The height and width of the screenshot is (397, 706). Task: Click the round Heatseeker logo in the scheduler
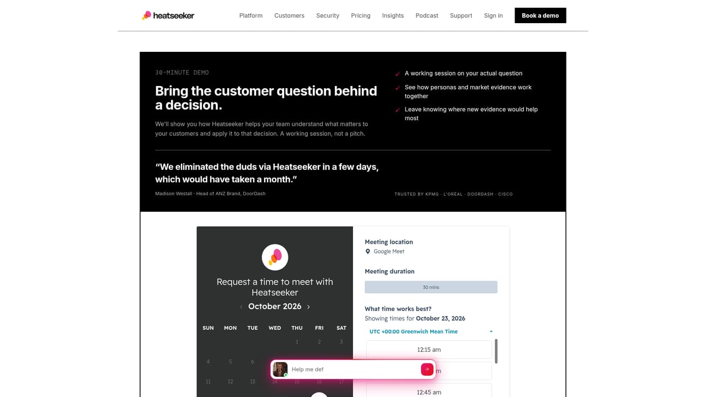[x=275, y=257]
